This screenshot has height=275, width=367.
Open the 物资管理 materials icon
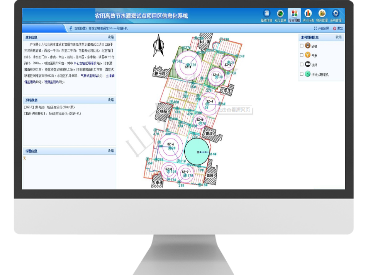click(322, 14)
